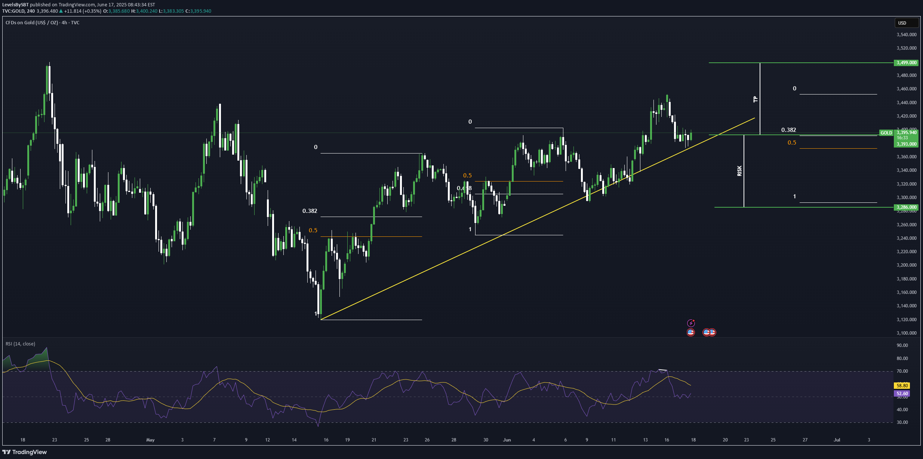Click the lightning bolt event icon
This screenshot has width=923, height=459.
point(691,323)
